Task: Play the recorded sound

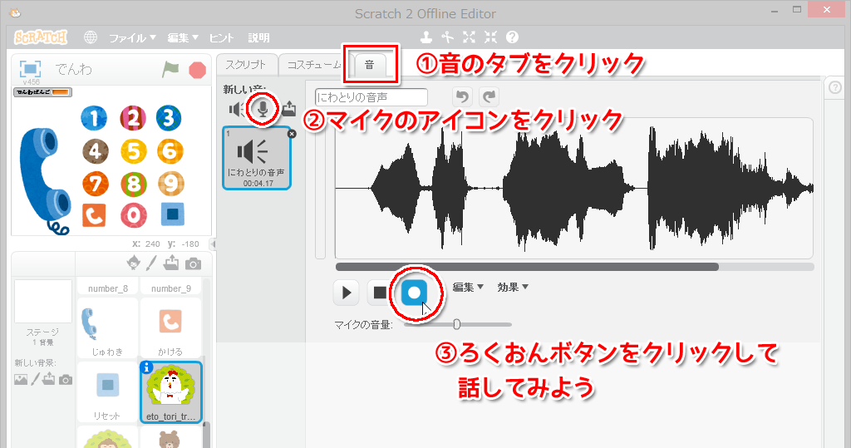Action: 347,293
